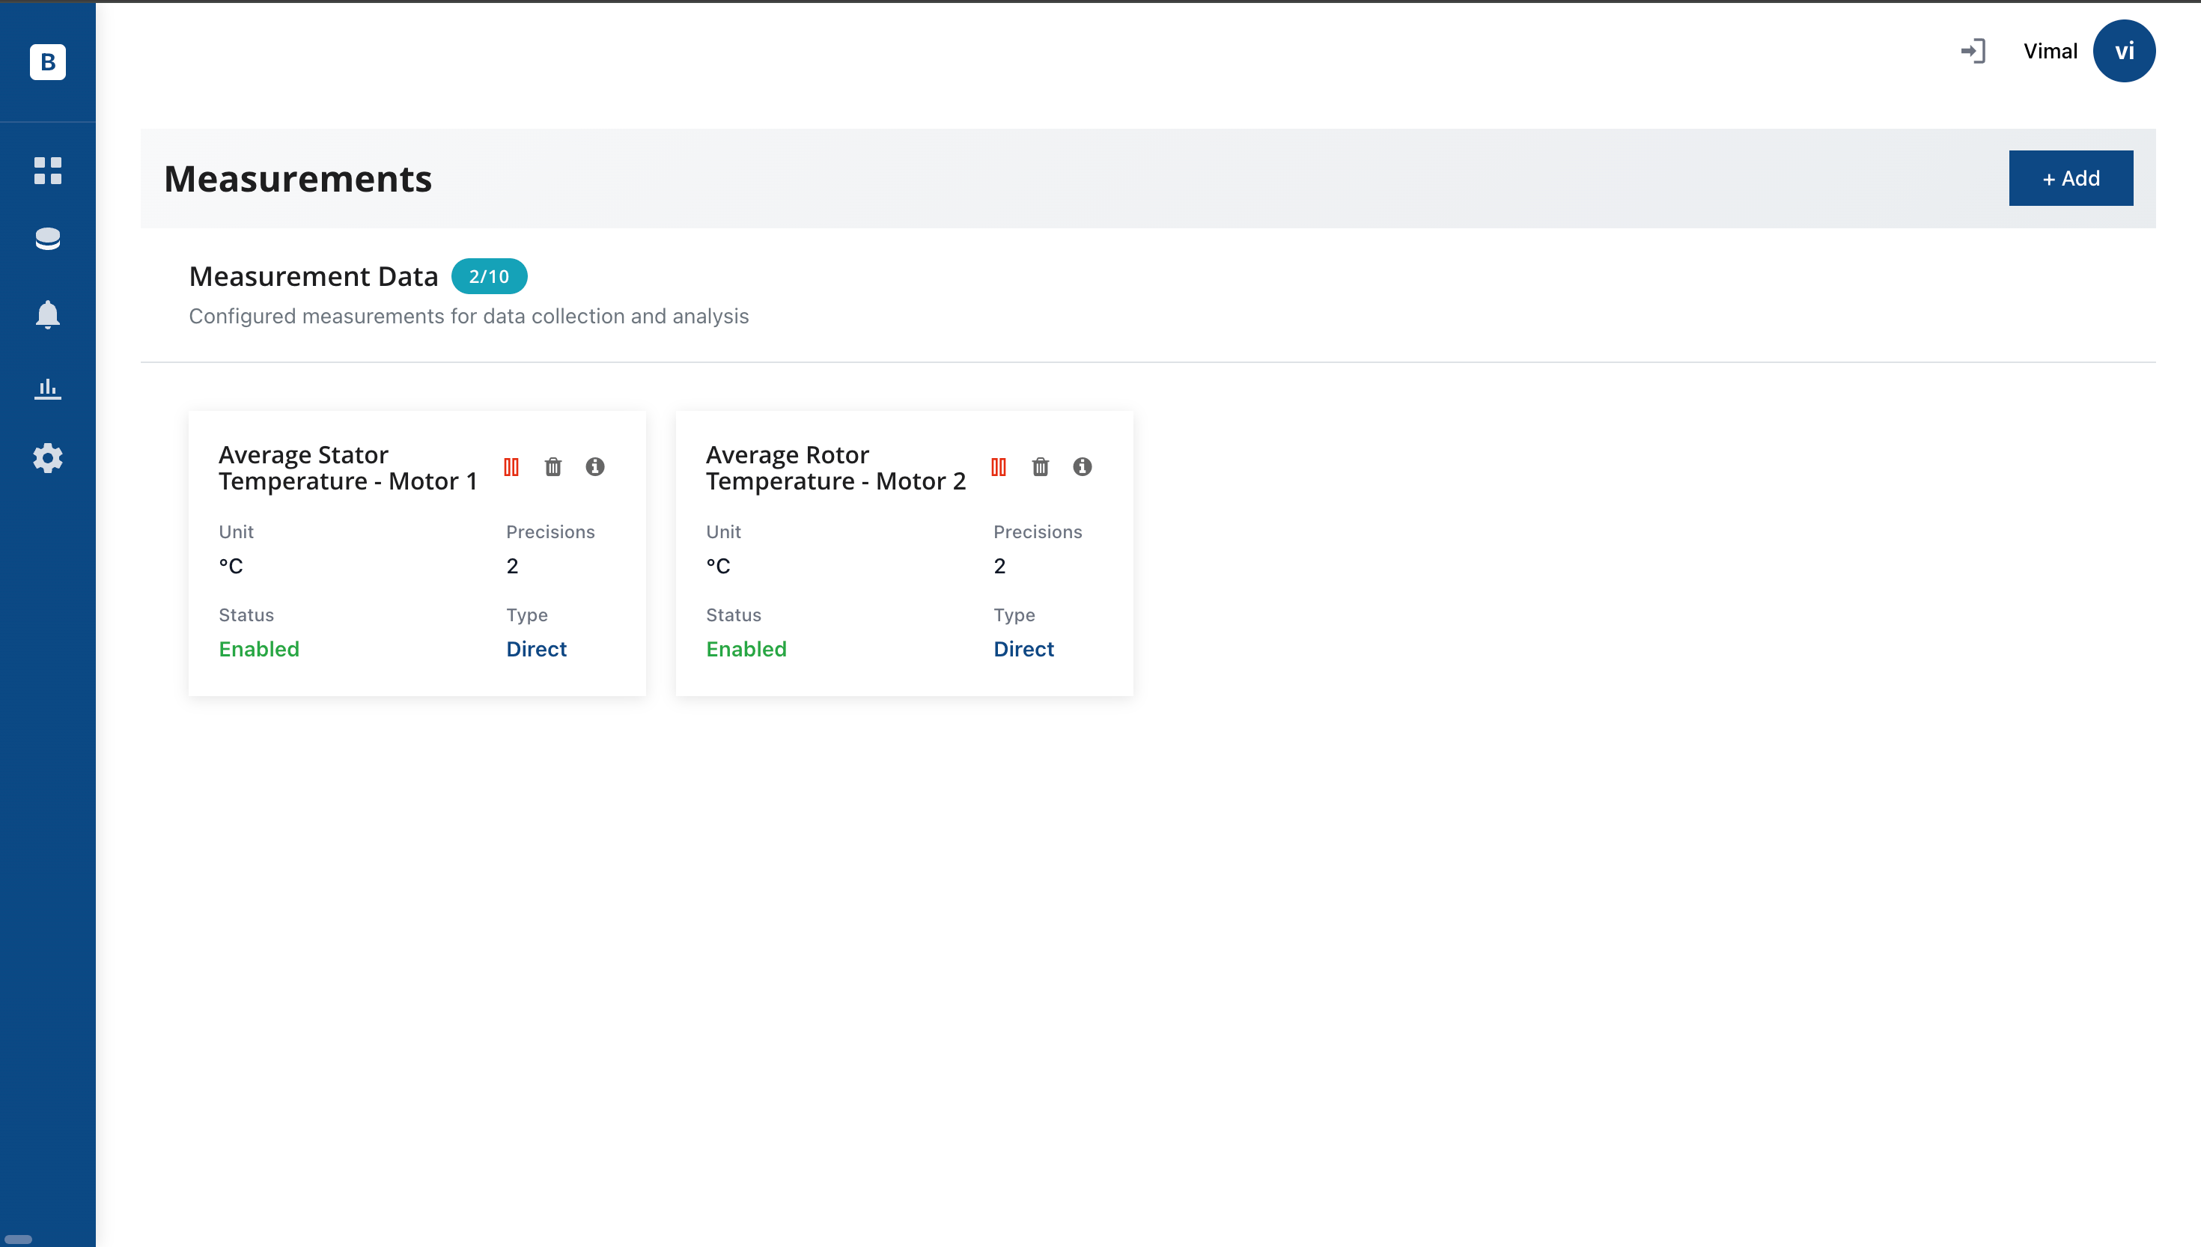Image resolution: width=2201 pixels, height=1247 pixels.
Task: Open the notifications bell icon
Action: (x=47, y=314)
